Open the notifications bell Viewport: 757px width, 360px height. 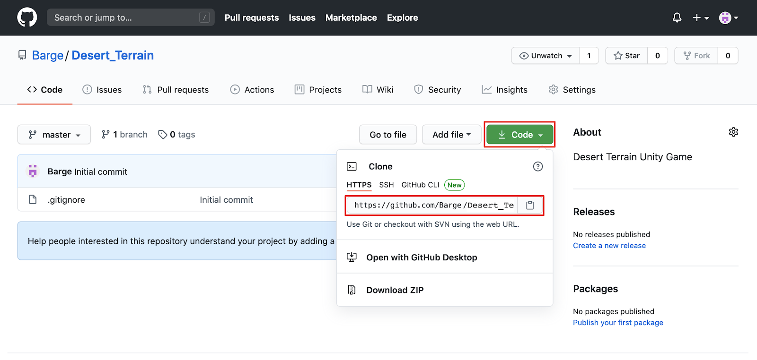[677, 17]
